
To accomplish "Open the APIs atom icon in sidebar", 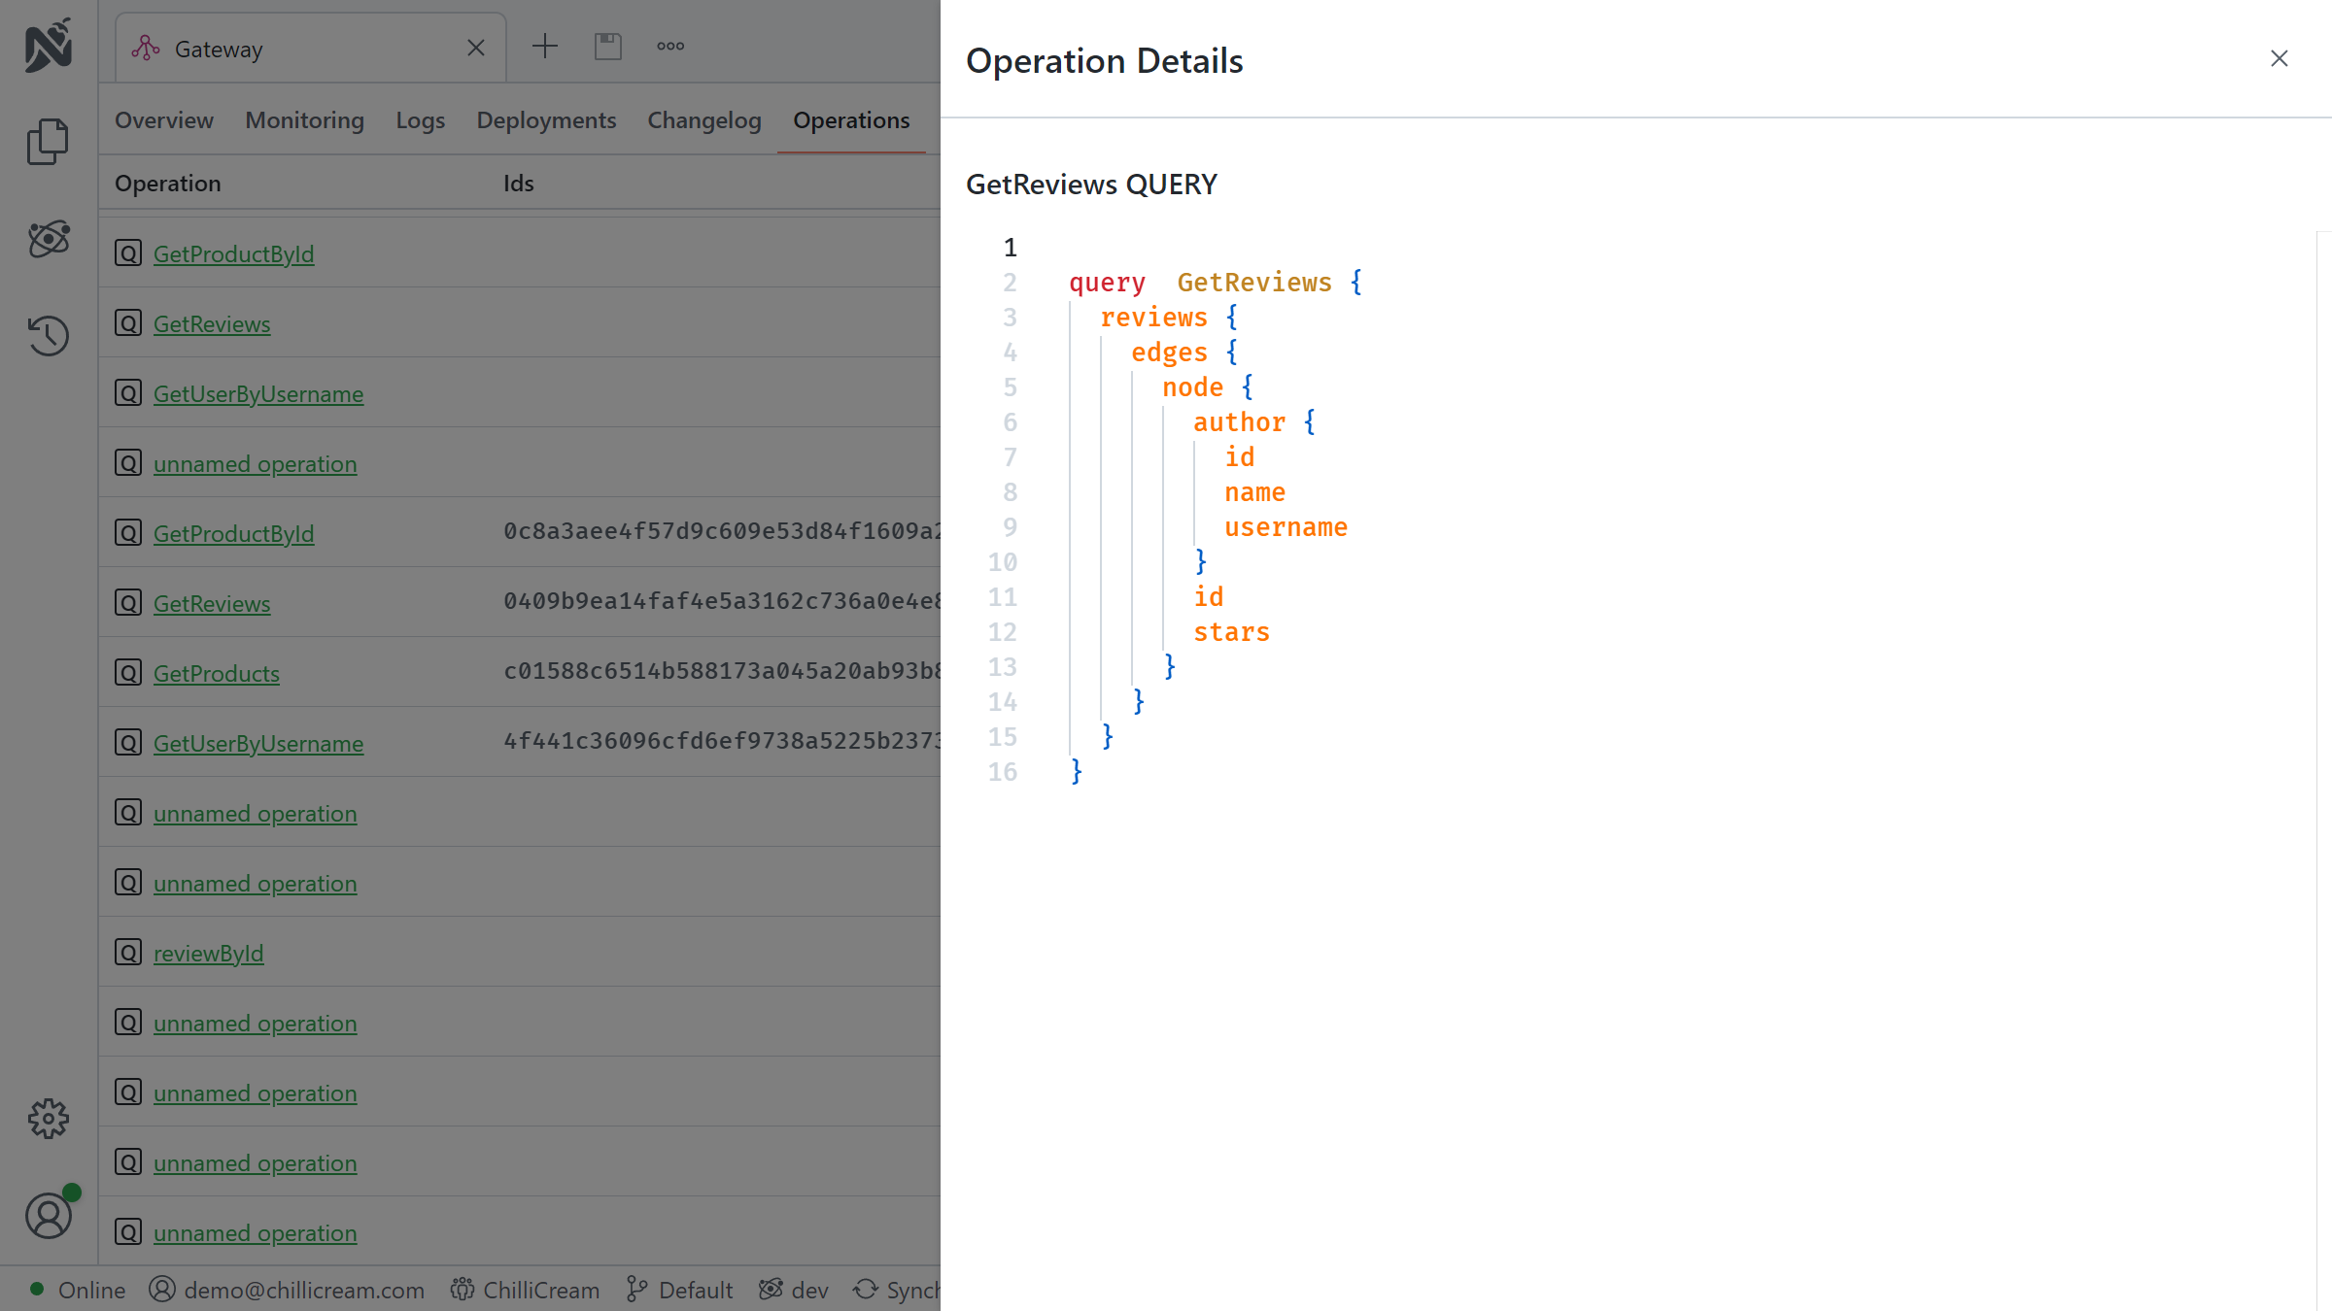I will [48, 239].
